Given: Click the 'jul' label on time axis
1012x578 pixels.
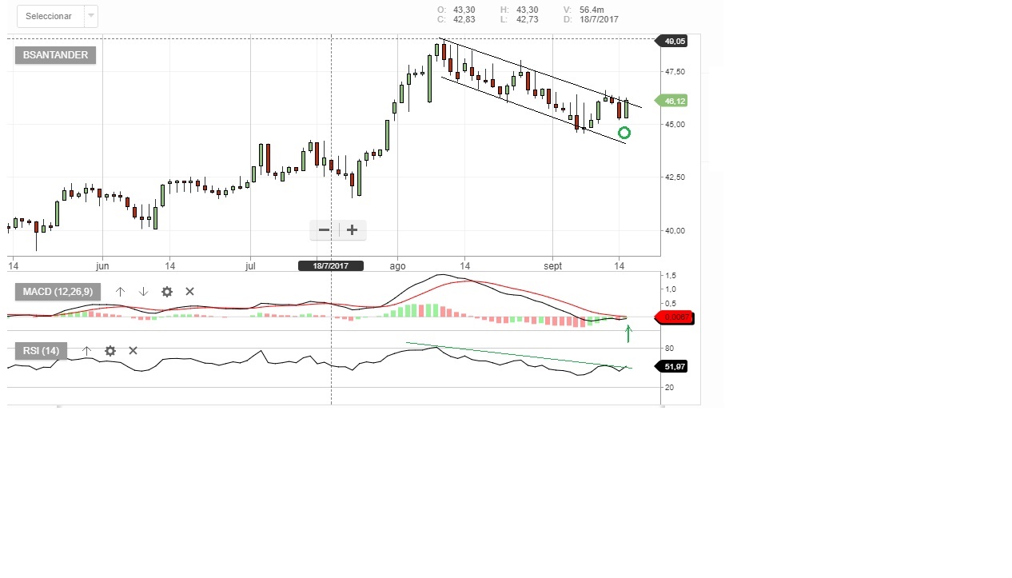Looking at the screenshot, I should coord(250,266).
